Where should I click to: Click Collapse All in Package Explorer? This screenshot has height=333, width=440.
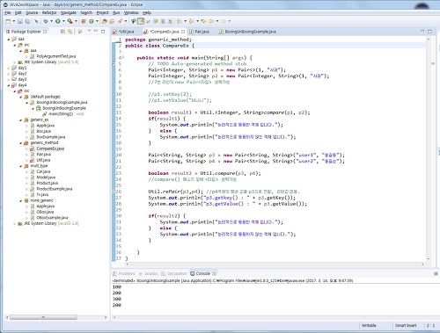coord(62,32)
